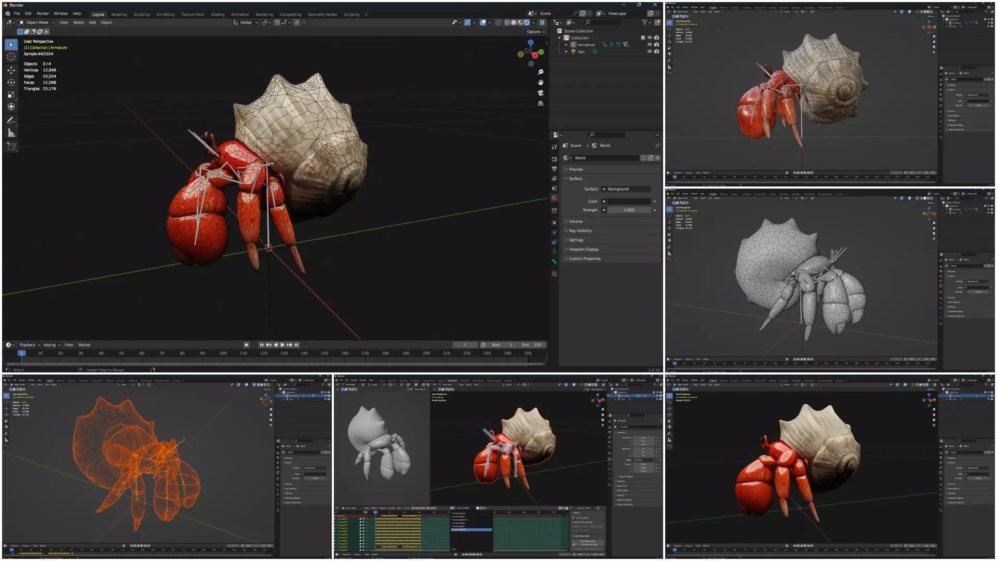The height and width of the screenshot is (561, 997).
Task: Switch to the Modeling workspace tab
Action: (x=119, y=15)
